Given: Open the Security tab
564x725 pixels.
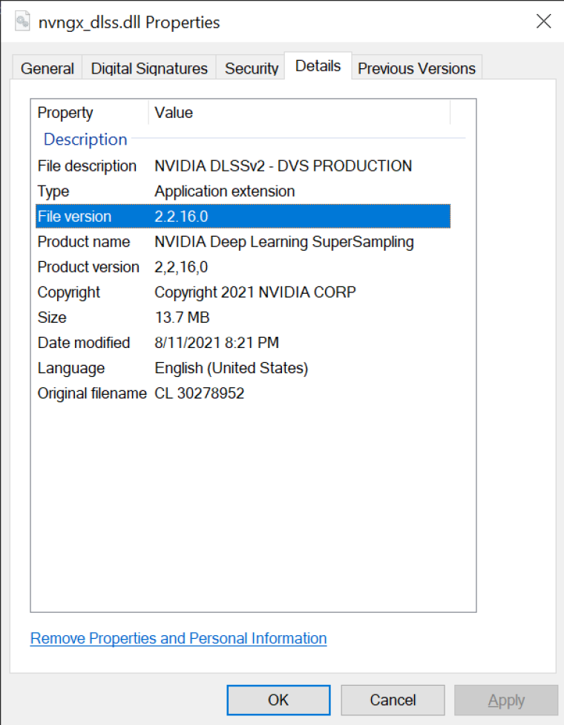Looking at the screenshot, I should tap(251, 68).
